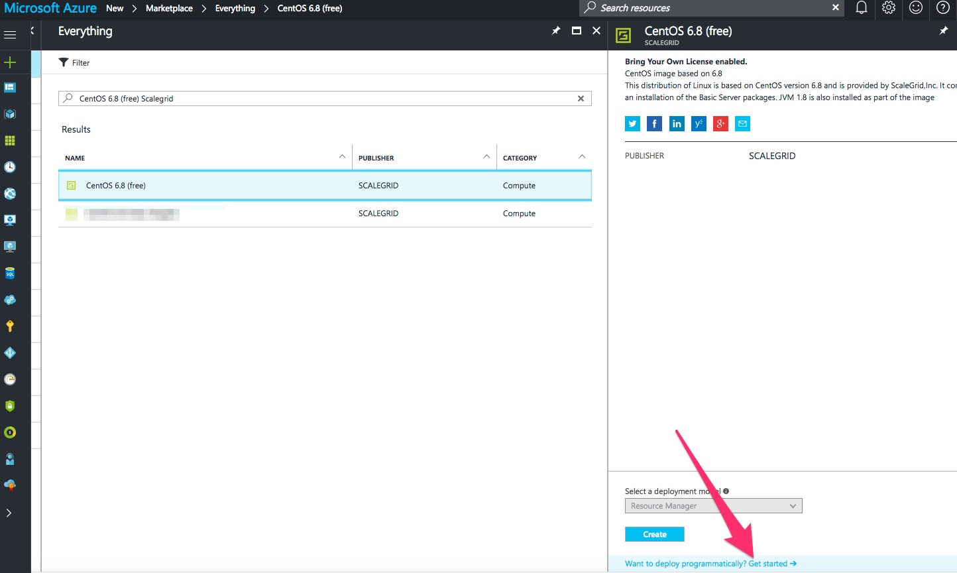Click CentOS 6.8 (free) breadcrumb
The height and width of the screenshot is (573, 957).
pyautogui.click(x=310, y=8)
